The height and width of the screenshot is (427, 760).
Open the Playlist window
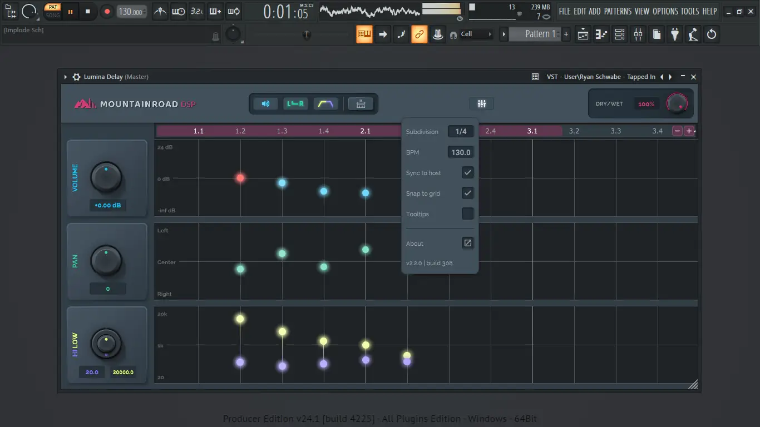pyautogui.click(x=583, y=34)
